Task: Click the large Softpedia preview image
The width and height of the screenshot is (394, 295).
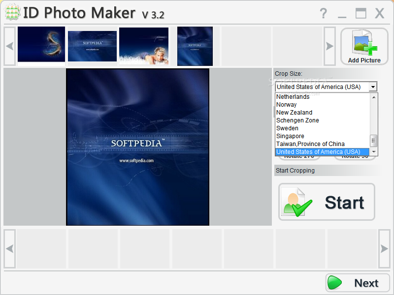Action: (x=137, y=147)
